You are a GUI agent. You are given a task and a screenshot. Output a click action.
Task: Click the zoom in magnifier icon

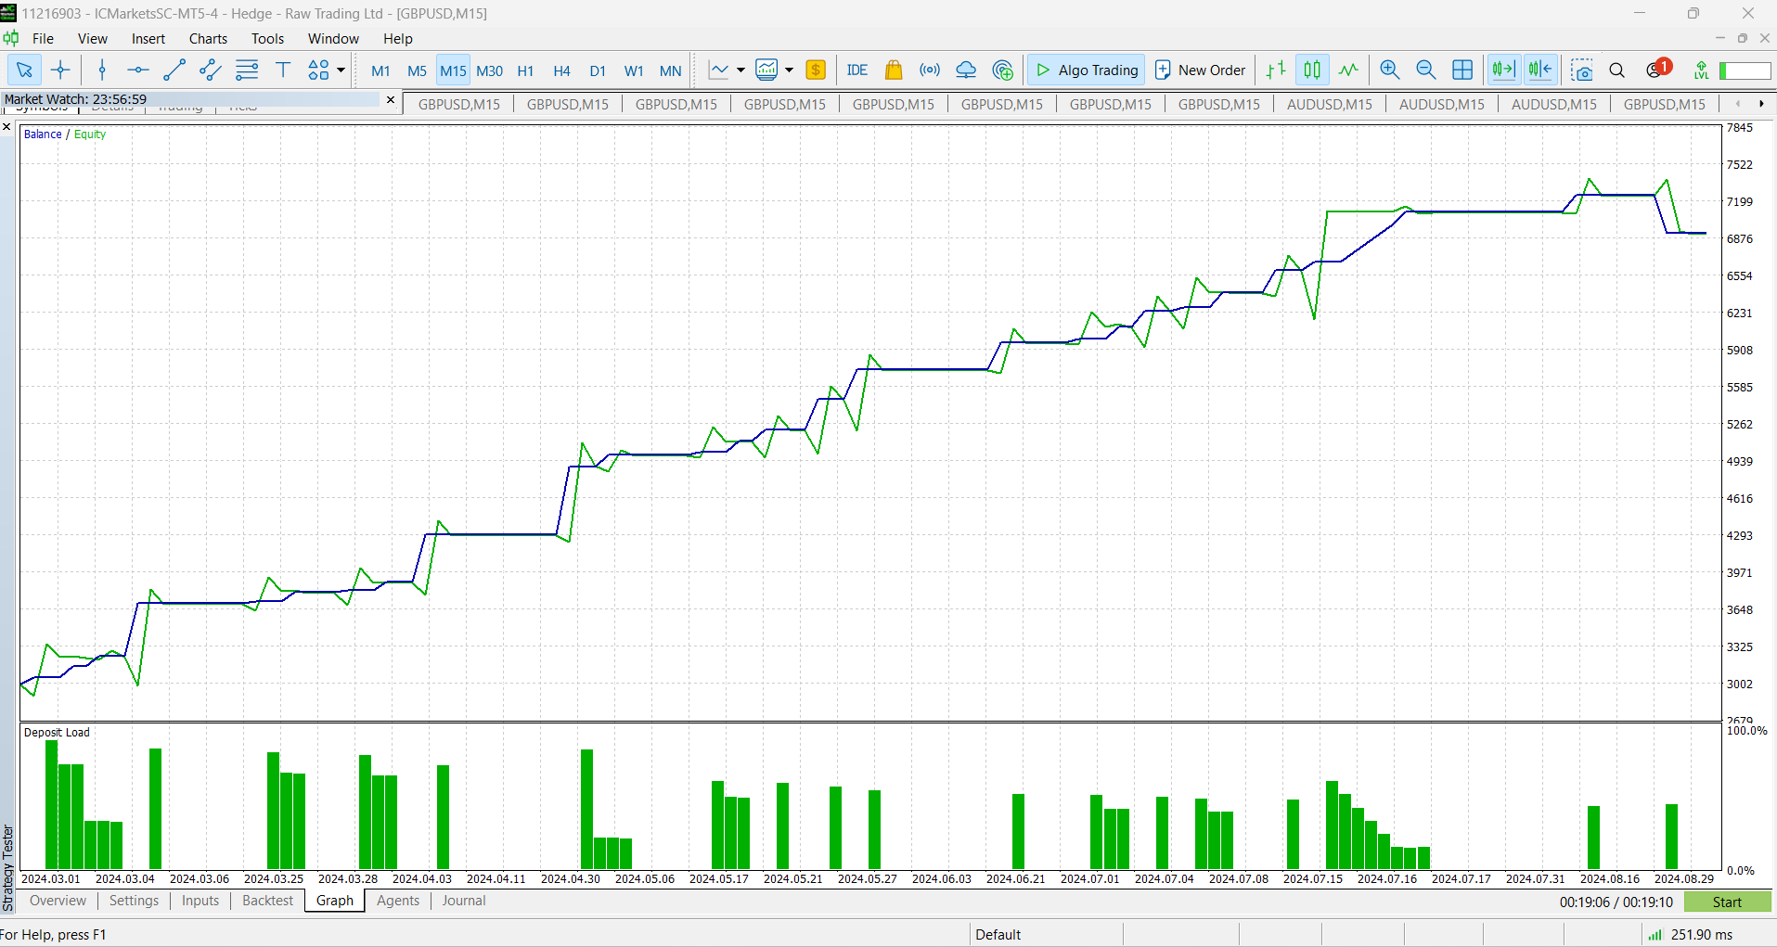pos(1389,70)
